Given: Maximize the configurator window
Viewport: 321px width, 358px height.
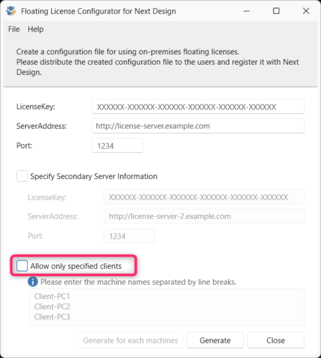Looking at the screenshot, I should coord(276,11).
